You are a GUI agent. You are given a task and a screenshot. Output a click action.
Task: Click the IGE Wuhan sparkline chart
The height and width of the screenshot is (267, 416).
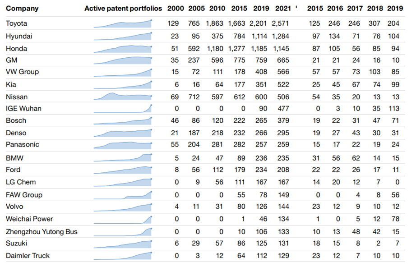point(123,109)
